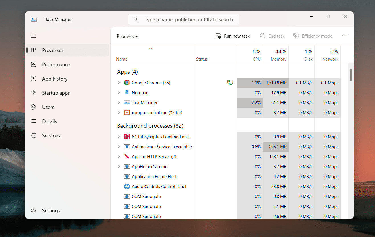Viewport: 375px width, 237px height.
Task: Click the Performance sidebar icon
Action: pos(34,64)
